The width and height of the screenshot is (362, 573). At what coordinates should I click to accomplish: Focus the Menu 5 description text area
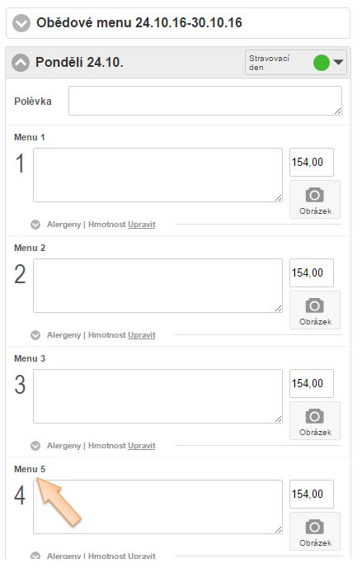point(157,507)
